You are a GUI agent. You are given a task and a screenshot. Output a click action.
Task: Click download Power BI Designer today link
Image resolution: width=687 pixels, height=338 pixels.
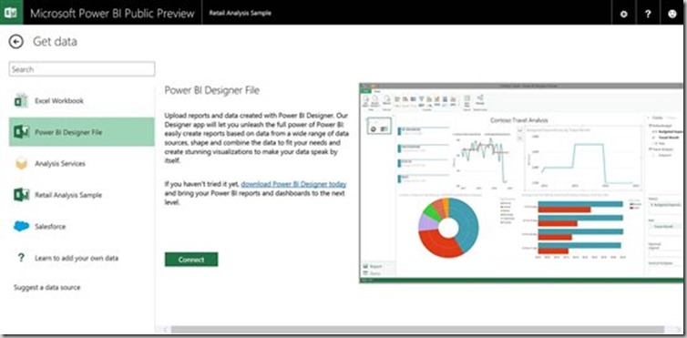(x=293, y=184)
